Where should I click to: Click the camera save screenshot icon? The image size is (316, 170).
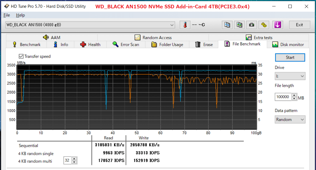252,25
